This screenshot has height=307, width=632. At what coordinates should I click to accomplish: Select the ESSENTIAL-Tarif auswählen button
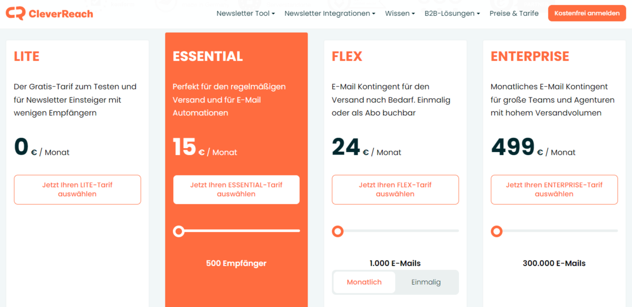(237, 190)
